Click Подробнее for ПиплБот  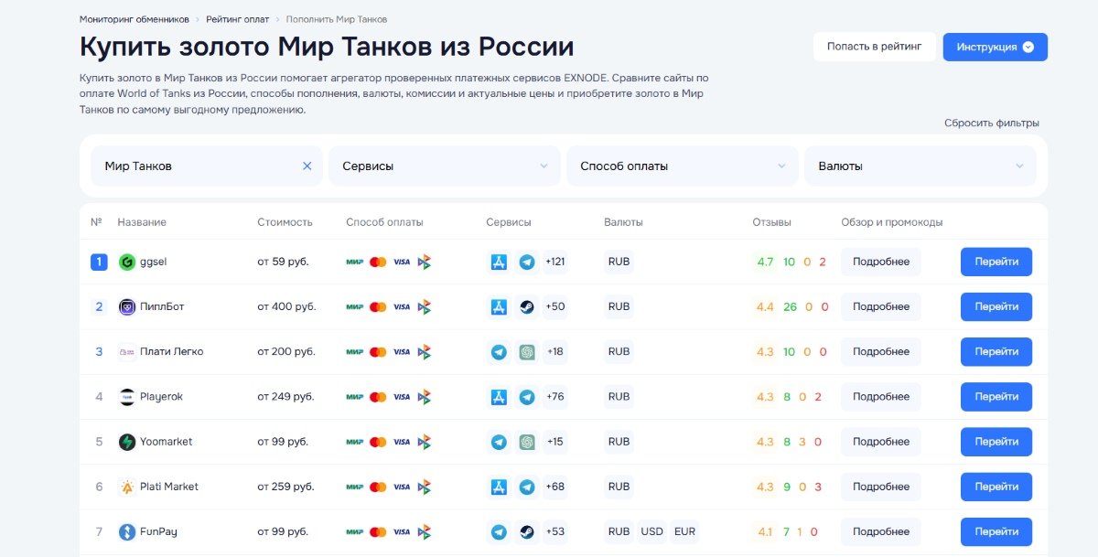tap(881, 306)
